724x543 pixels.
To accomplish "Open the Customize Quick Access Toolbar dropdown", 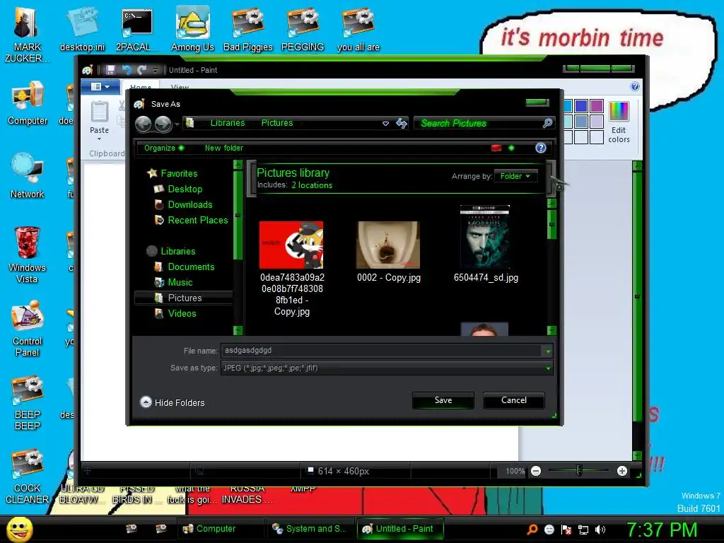I will coord(155,70).
